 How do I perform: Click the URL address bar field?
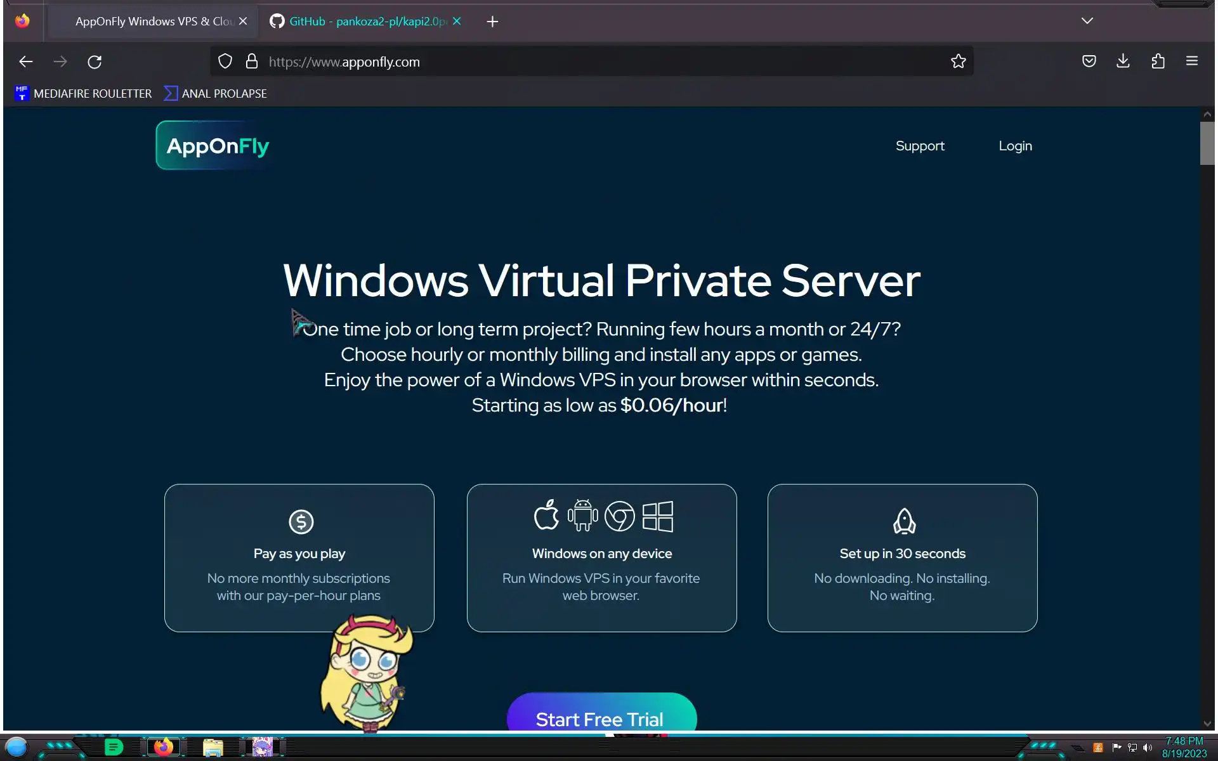pos(571,62)
